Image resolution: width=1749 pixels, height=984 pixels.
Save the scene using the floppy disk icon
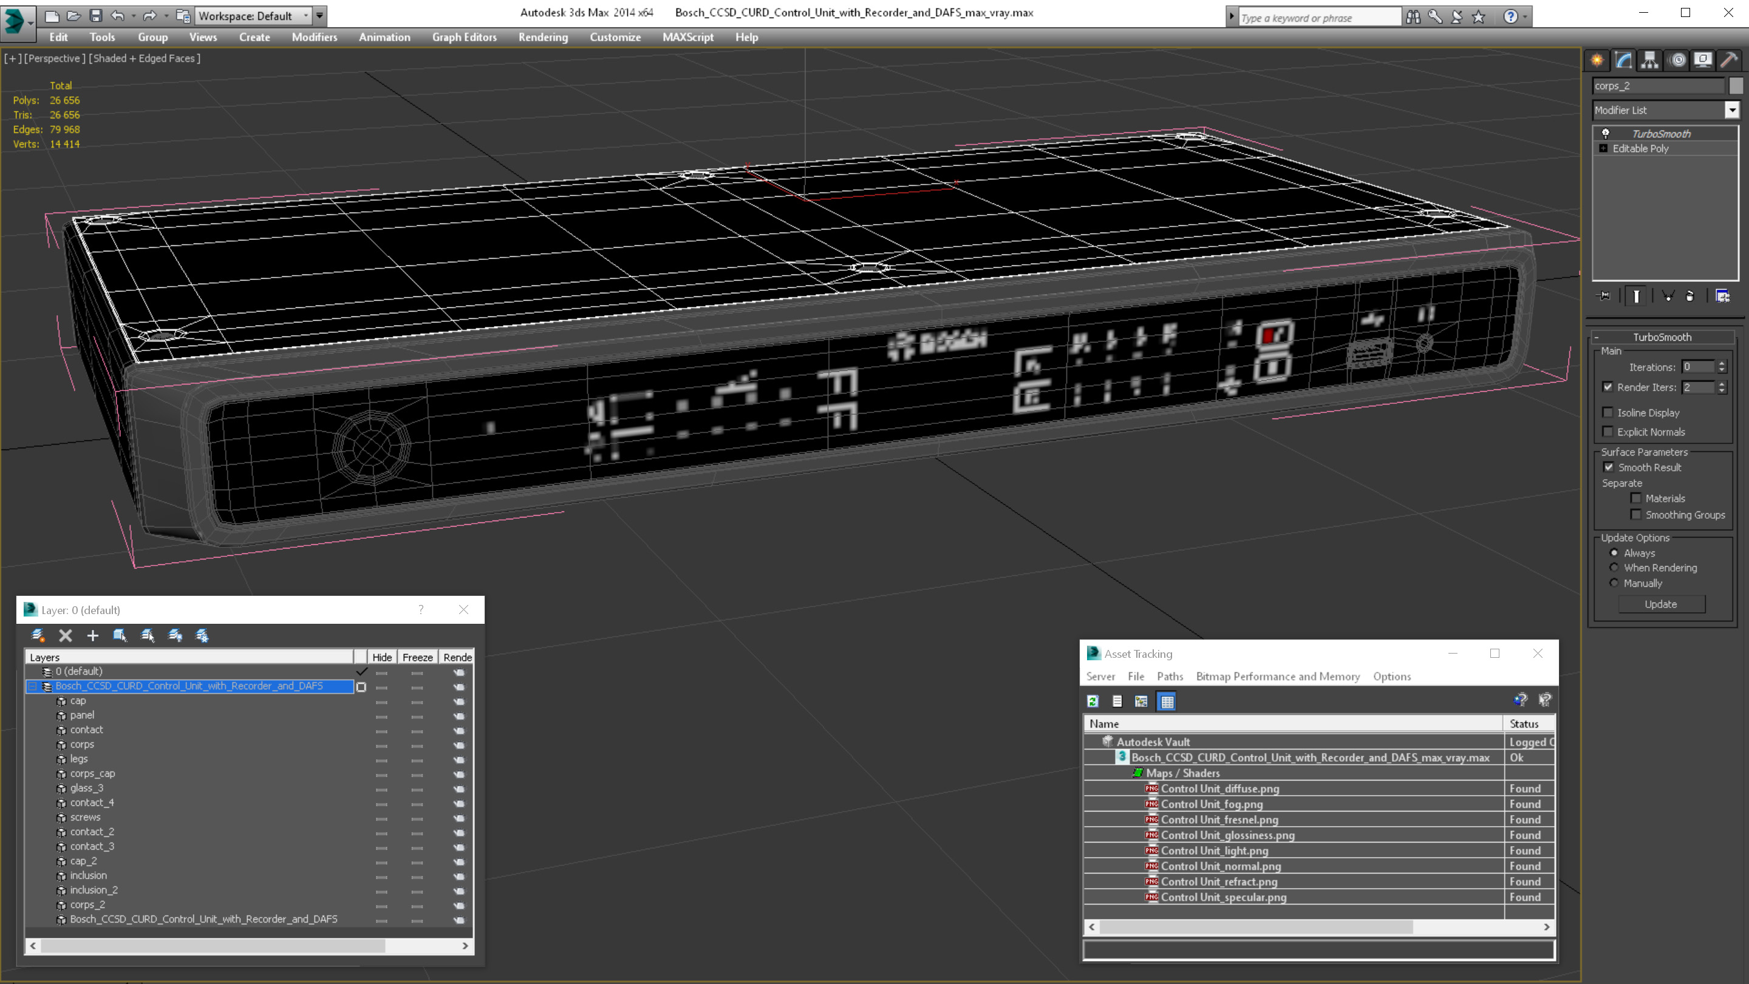tap(96, 15)
